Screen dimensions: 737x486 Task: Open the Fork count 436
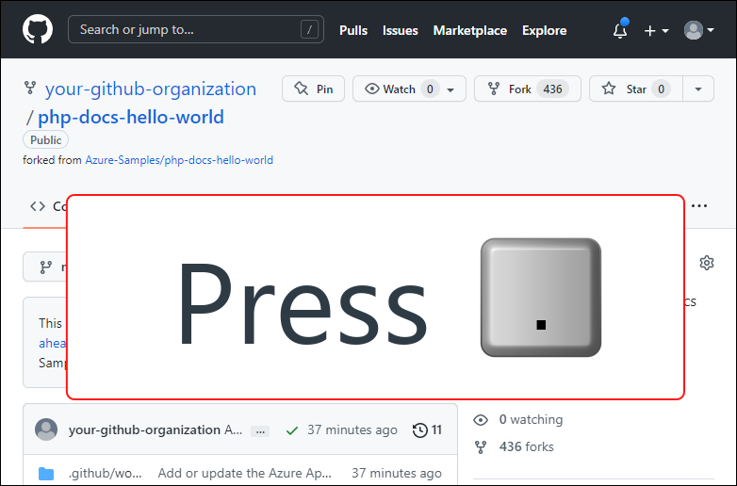(x=552, y=89)
